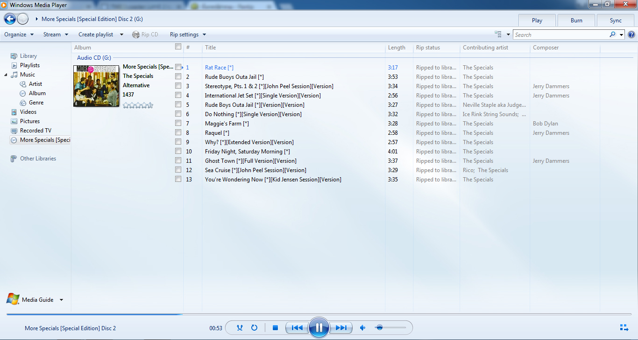Click the View options icon

pos(498,35)
